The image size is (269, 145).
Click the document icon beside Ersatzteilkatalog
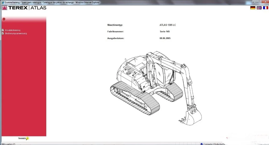pyautogui.click(x=3, y=30)
